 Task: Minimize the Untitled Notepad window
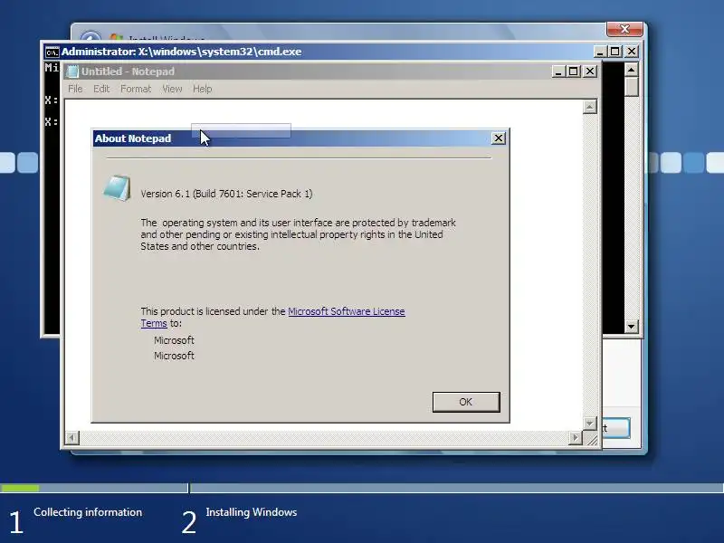pos(558,71)
